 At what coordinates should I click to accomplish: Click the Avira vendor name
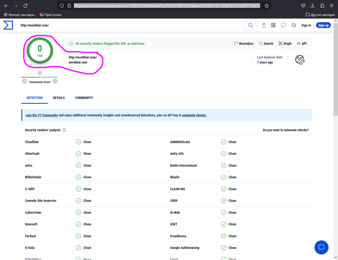[28, 165]
